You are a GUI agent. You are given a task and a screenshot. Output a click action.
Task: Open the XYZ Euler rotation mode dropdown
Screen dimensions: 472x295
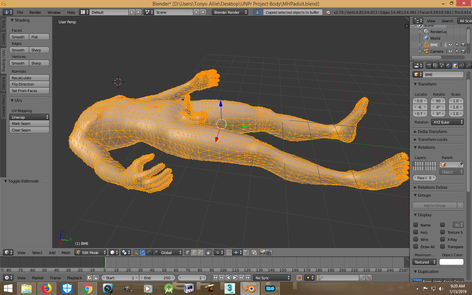click(x=447, y=122)
